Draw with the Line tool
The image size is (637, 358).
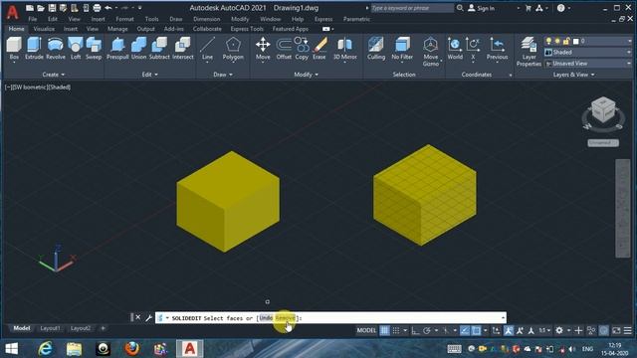207,49
